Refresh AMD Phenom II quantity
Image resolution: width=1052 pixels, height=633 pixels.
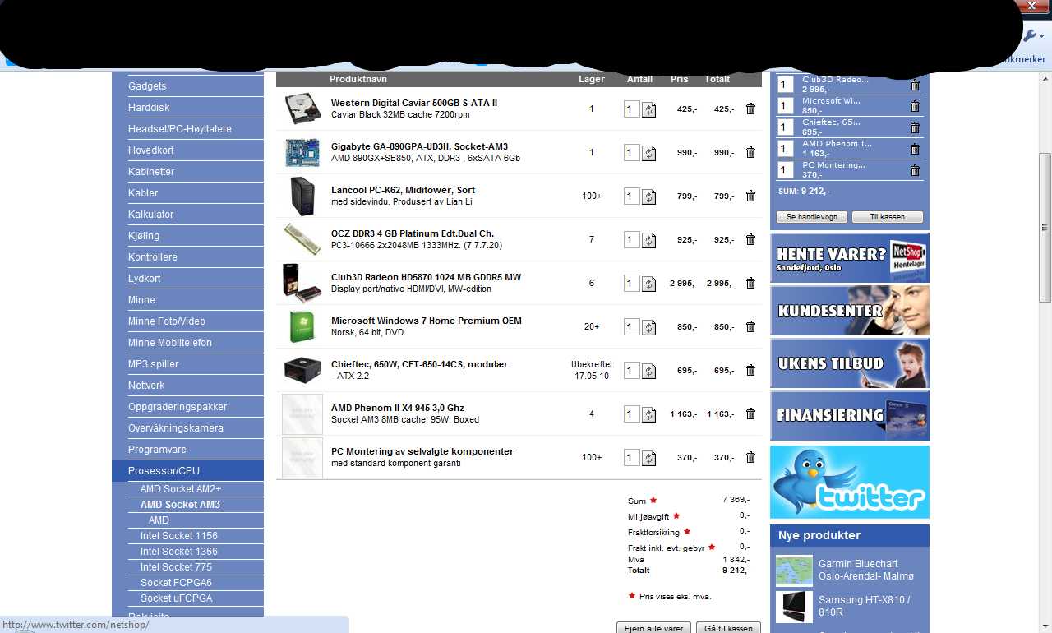click(649, 414)
